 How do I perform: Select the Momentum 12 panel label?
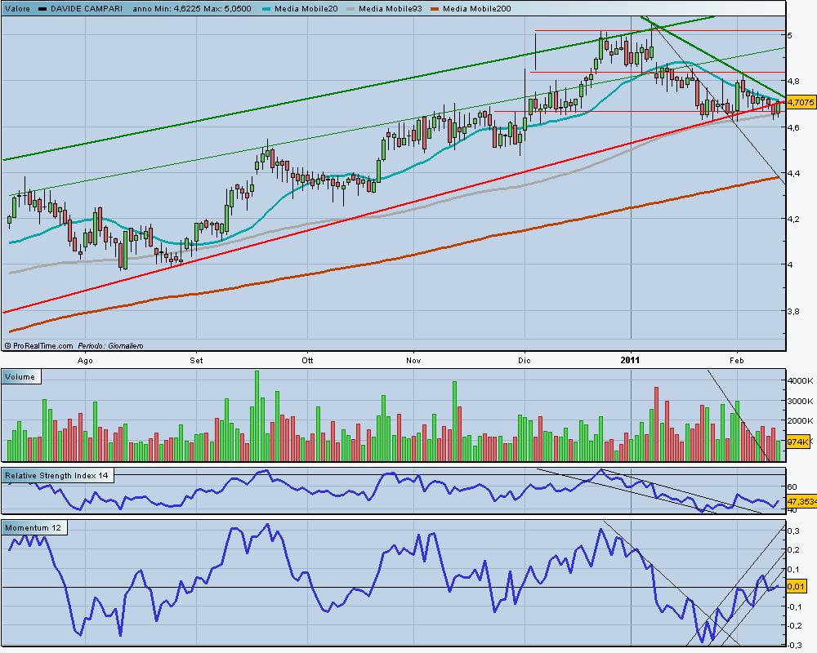(33, 527)
